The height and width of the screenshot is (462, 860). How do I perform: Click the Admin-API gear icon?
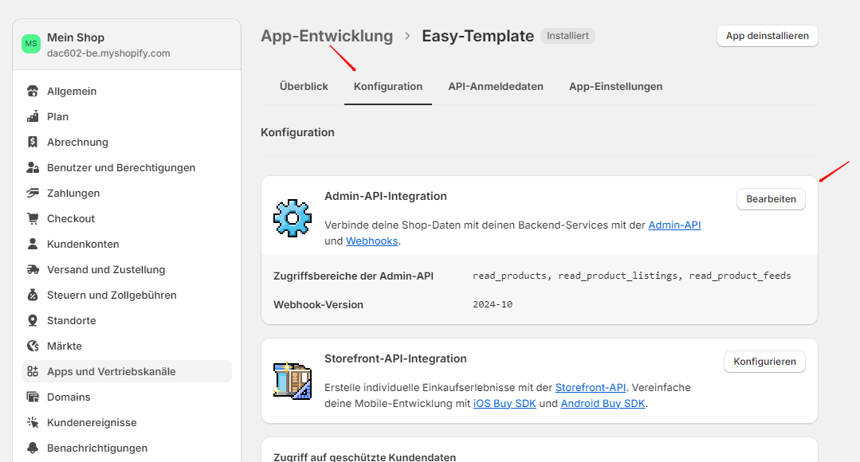pos(293,217)
